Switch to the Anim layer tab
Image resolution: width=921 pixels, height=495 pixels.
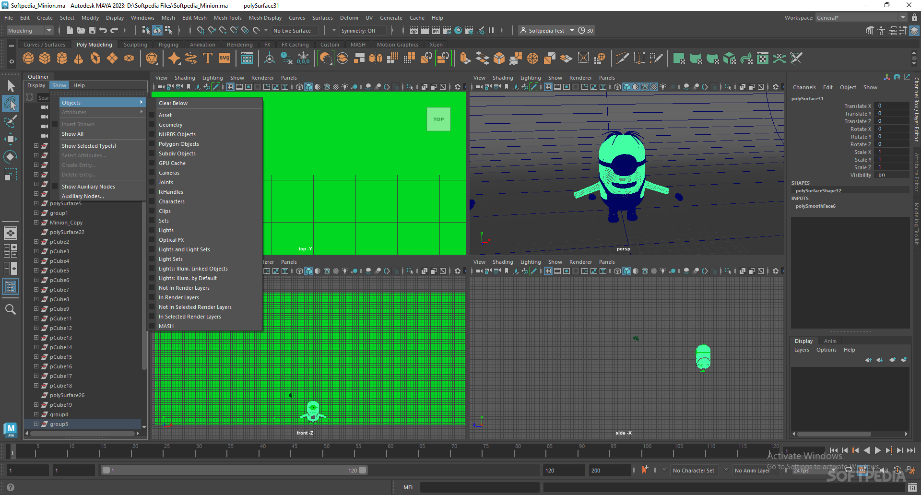tap(830, 341)
